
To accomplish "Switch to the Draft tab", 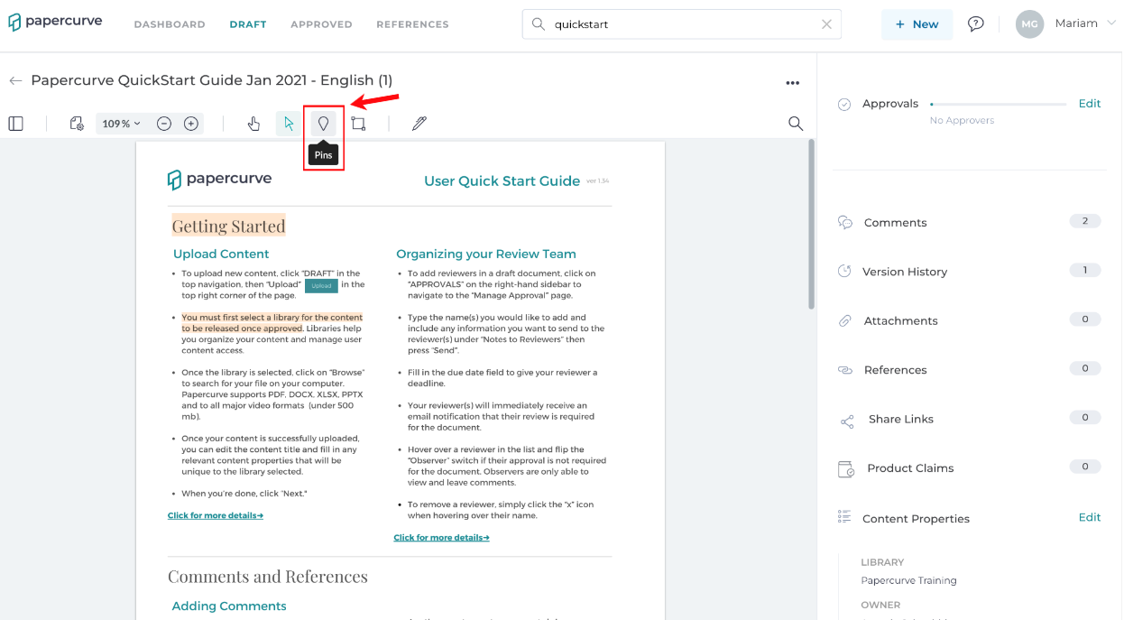I will pyautogui.click(x=248, y=24).
